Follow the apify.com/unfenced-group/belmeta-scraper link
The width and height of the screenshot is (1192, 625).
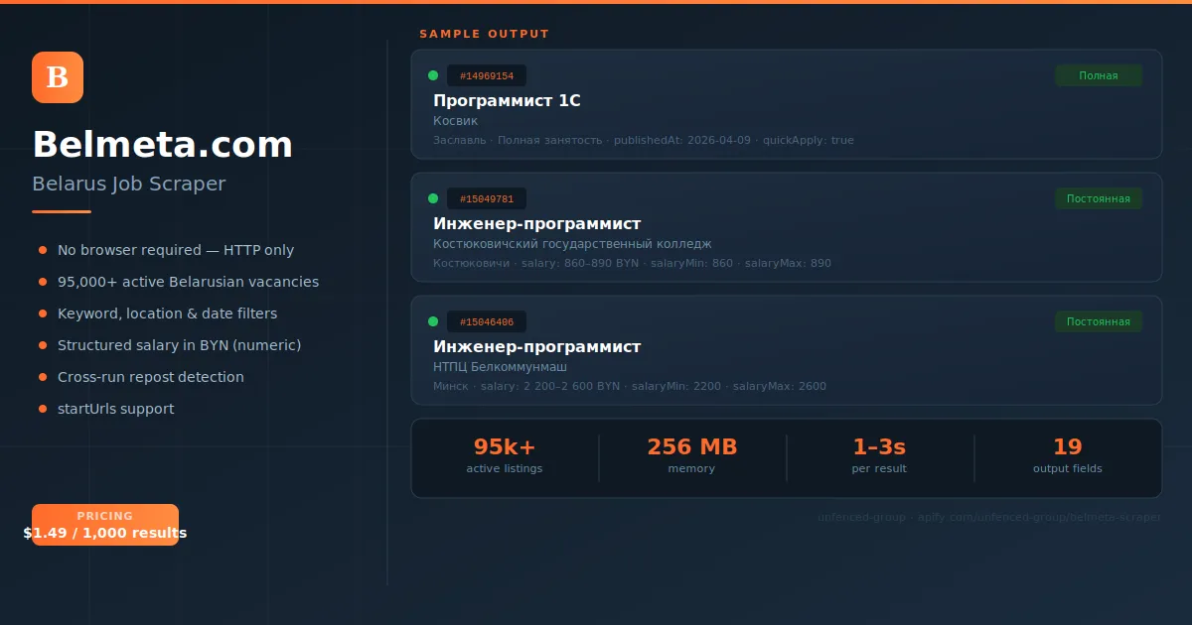[1039, 517]
